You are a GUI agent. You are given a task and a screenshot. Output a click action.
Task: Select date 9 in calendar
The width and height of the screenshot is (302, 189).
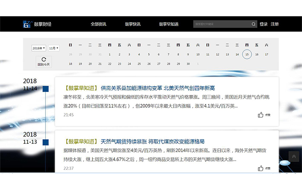188,54
